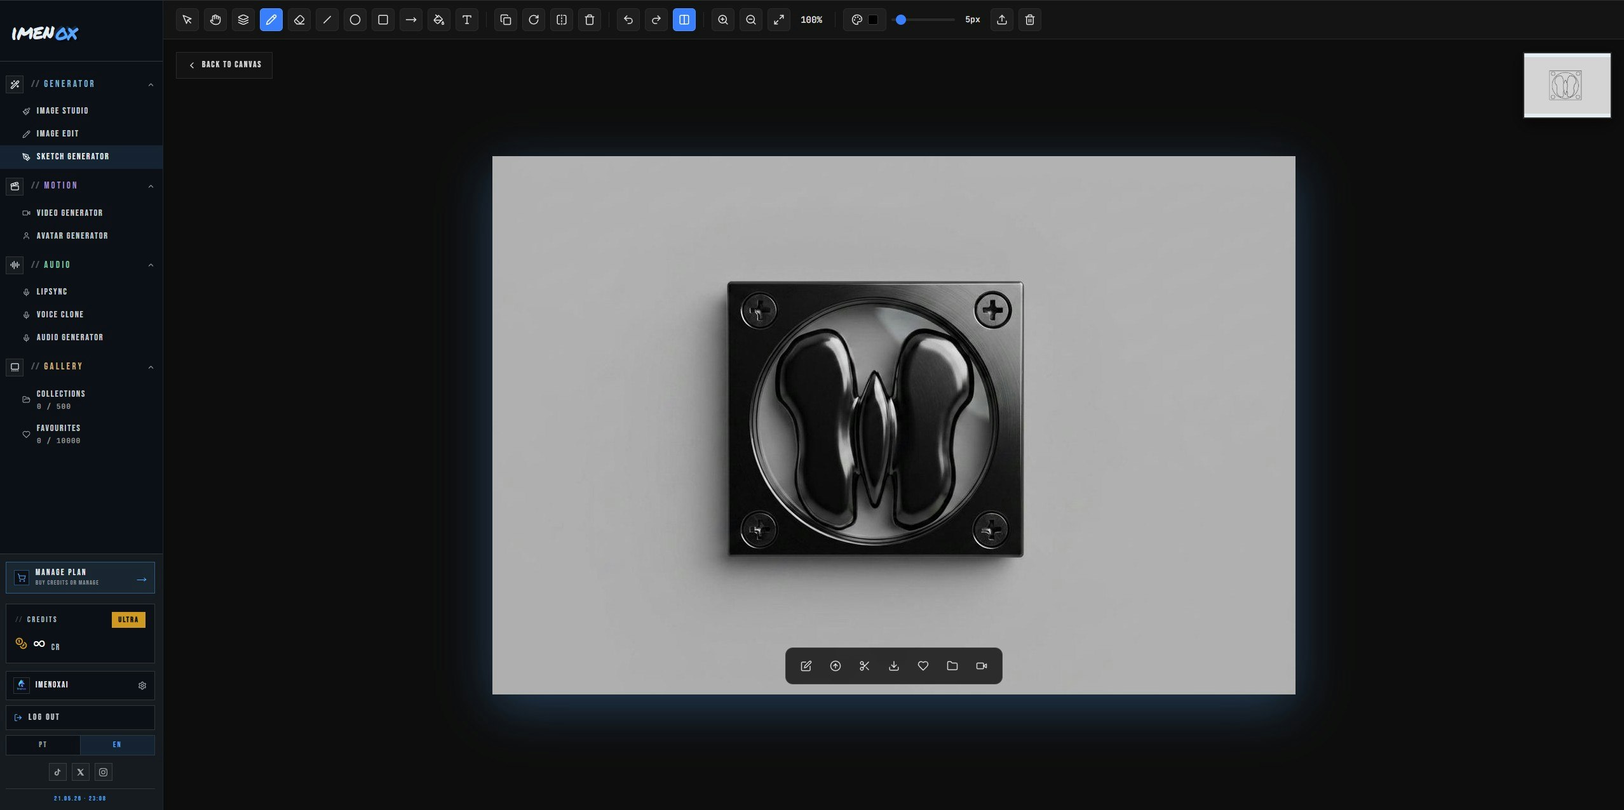The width and height of the screenshot is (1624, 810).
Task: Add image to favourites with heart icon
Action: (923, 666)
